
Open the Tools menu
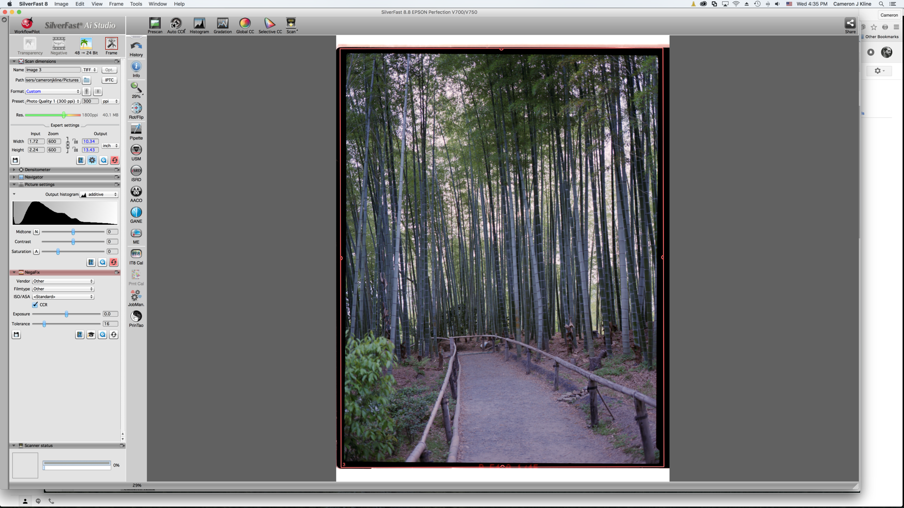(136, 4)
